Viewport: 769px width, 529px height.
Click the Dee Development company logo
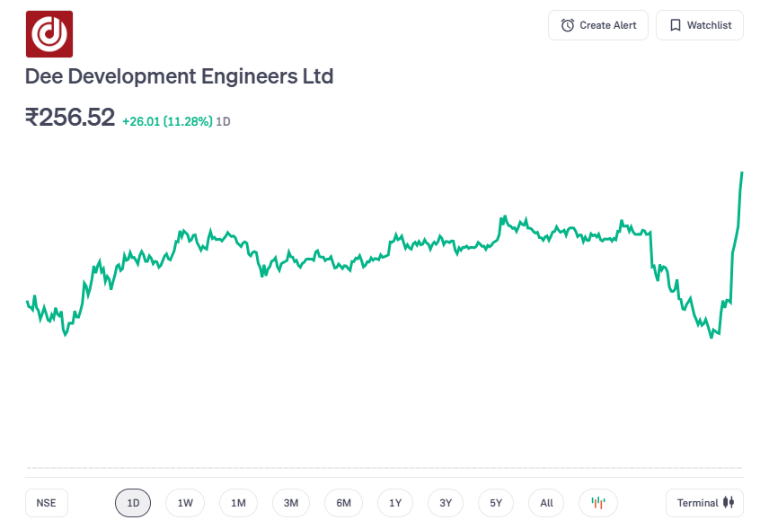click(x=49, y=34)
